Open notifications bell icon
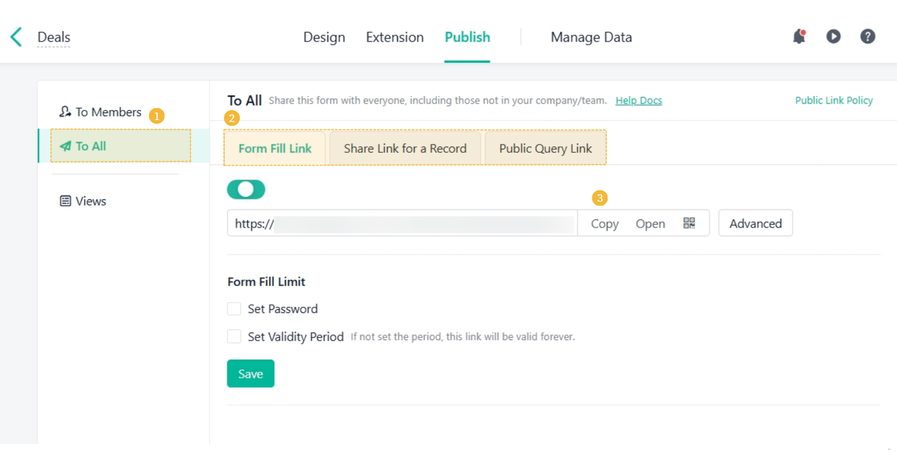Image resolution: width=897 pixels, height=452 pixels. tap(799, 36)
